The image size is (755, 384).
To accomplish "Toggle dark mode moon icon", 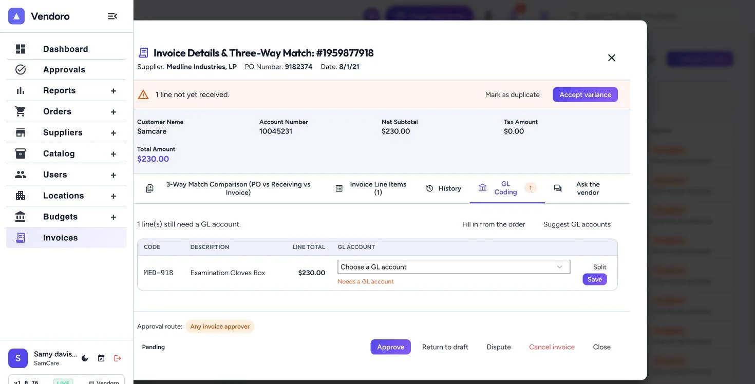I will pos(85,358).
